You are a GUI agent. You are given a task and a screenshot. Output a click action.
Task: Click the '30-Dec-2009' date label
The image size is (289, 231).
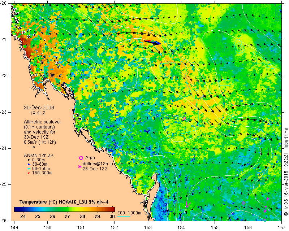pyautogui.click(x=39, y=108)
